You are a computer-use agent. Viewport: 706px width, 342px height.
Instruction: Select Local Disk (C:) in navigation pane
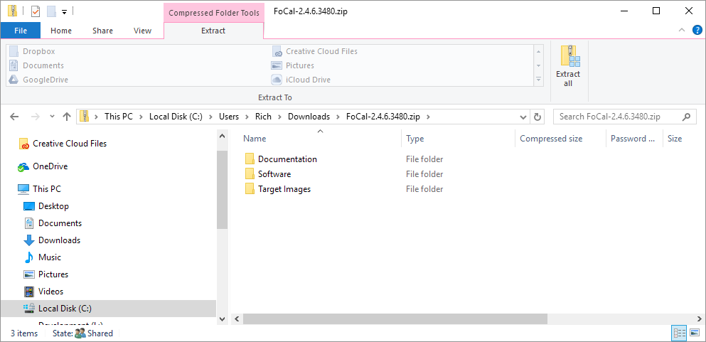pyautogui.click(x=65, y=309)
